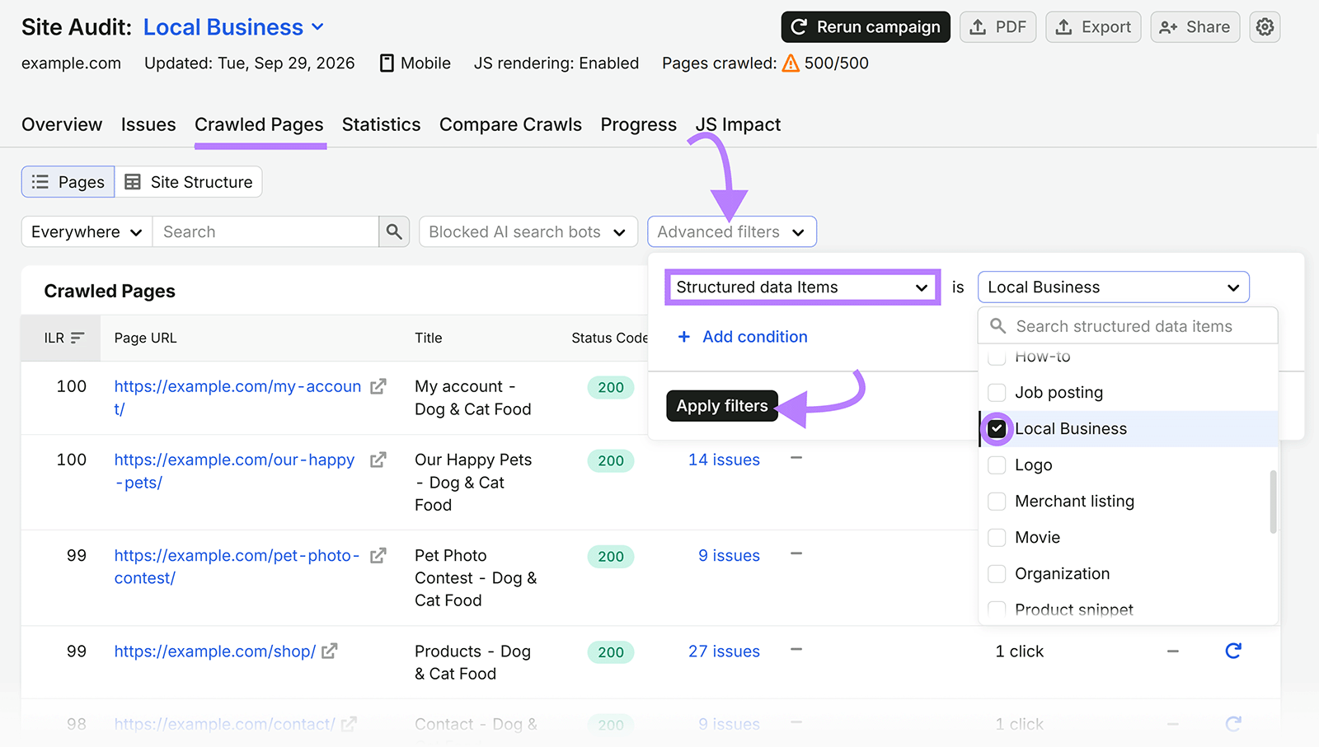Switch to the Overview tab
The image size is (1319, 747).
coord(62,124)
